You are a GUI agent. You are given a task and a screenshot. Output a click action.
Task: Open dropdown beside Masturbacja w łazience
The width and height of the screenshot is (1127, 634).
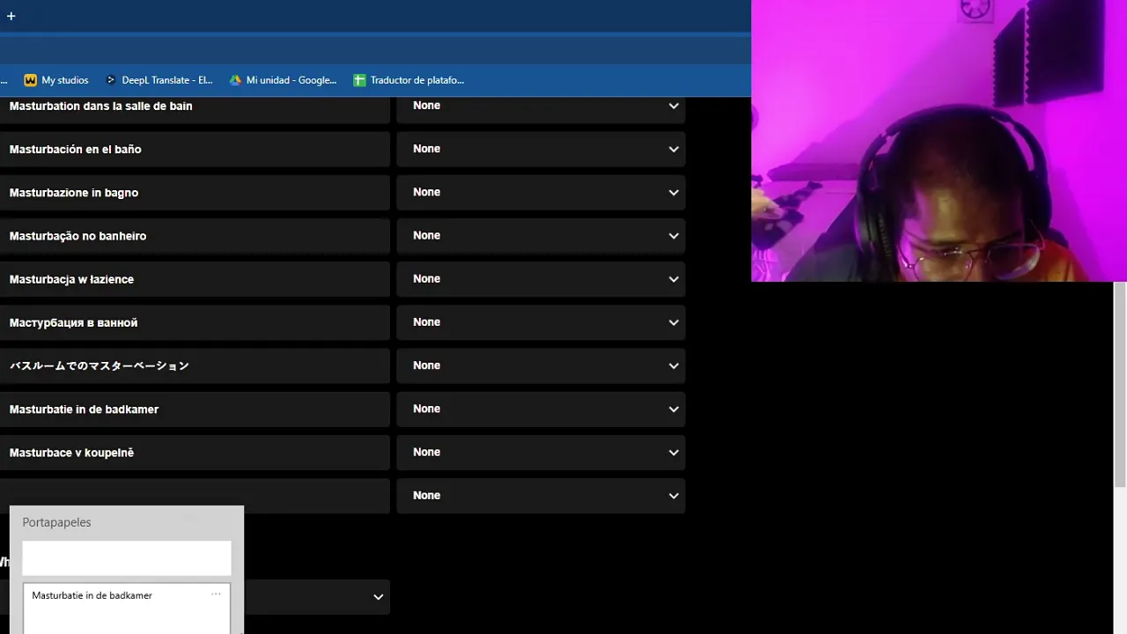(x=541, y=279)
